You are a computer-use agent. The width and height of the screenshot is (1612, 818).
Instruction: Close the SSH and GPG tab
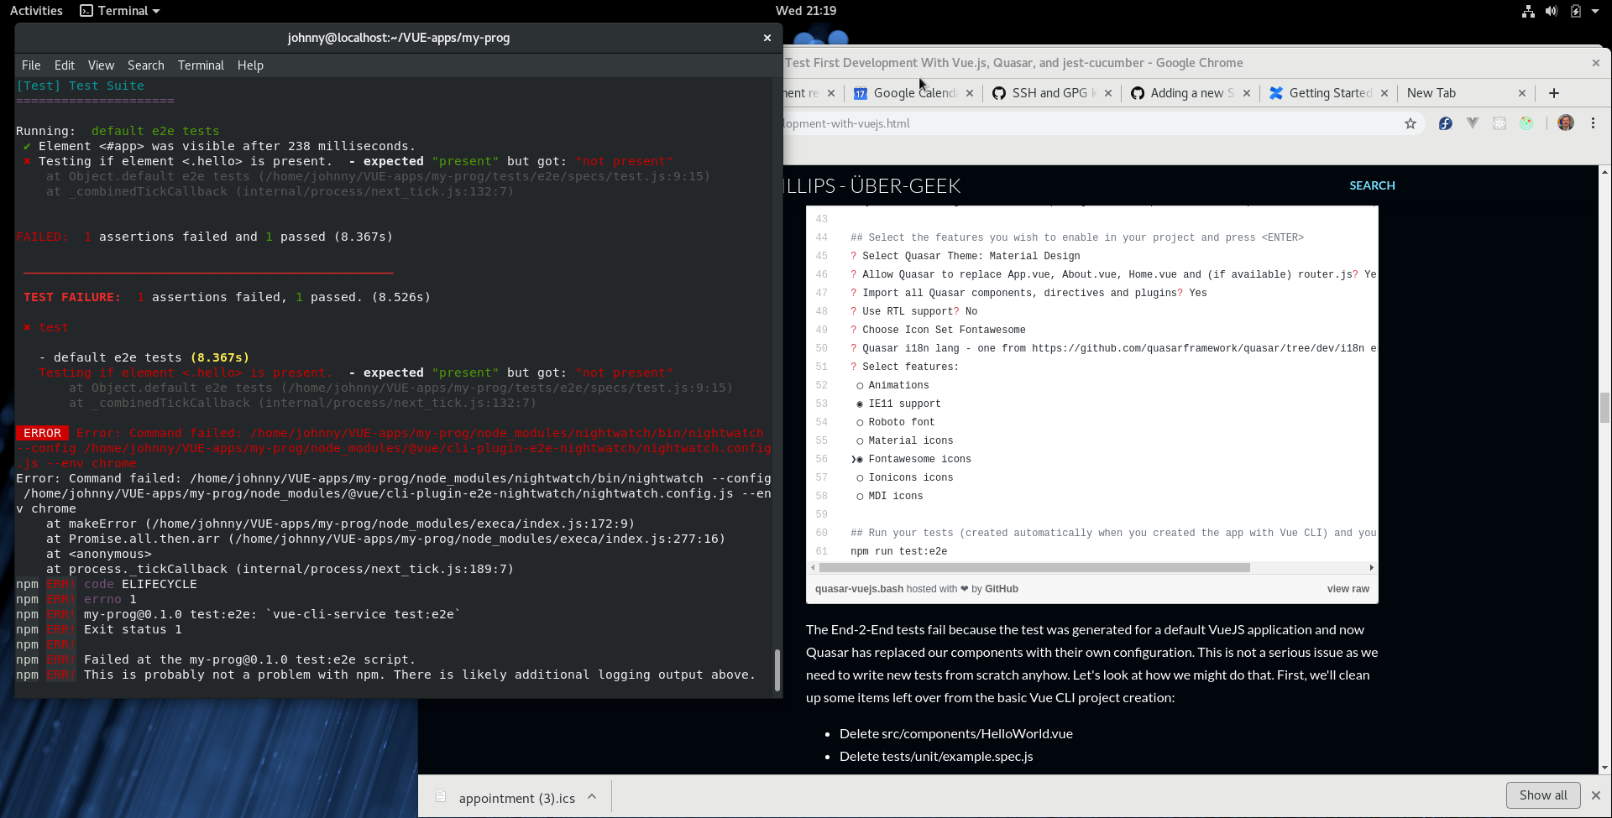1108,93
